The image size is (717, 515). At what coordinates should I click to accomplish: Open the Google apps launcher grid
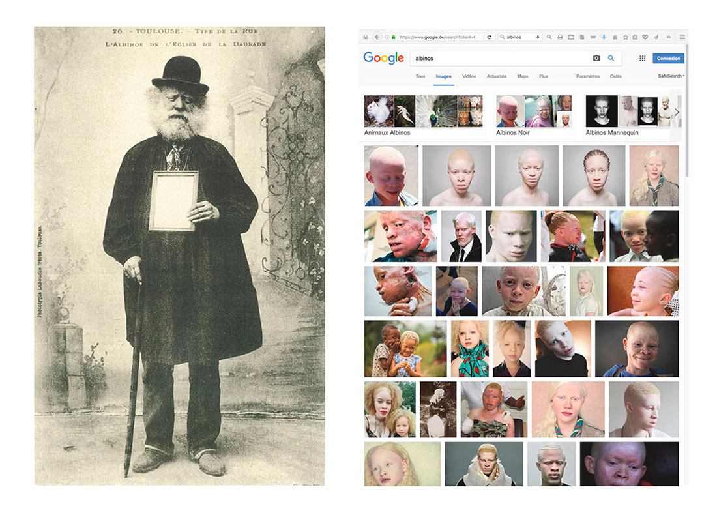(643, 58)
